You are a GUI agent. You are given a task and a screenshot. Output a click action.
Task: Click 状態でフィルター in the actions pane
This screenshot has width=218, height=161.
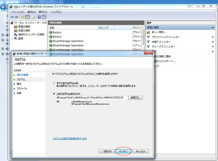161,42
